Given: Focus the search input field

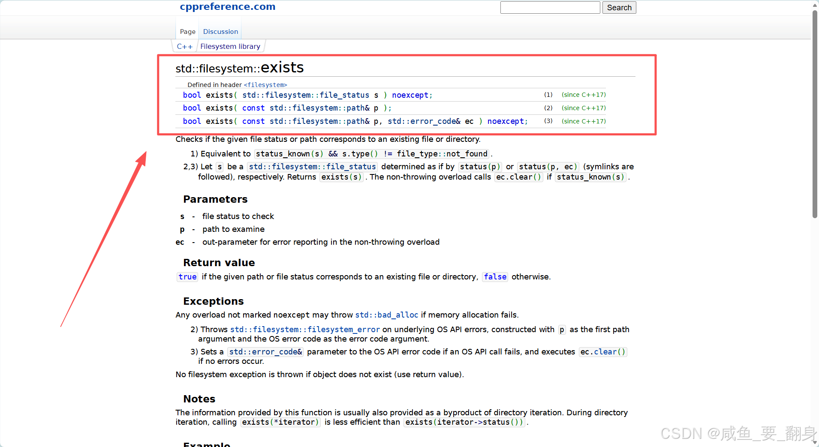Looking at the screenshot, I should [x=550, y=7].
